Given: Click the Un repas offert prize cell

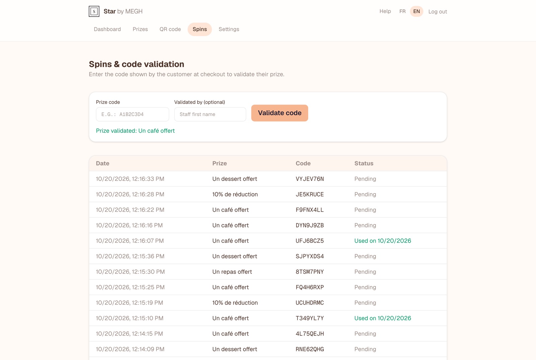Looking at the screenshot, I should coord(232,272).
